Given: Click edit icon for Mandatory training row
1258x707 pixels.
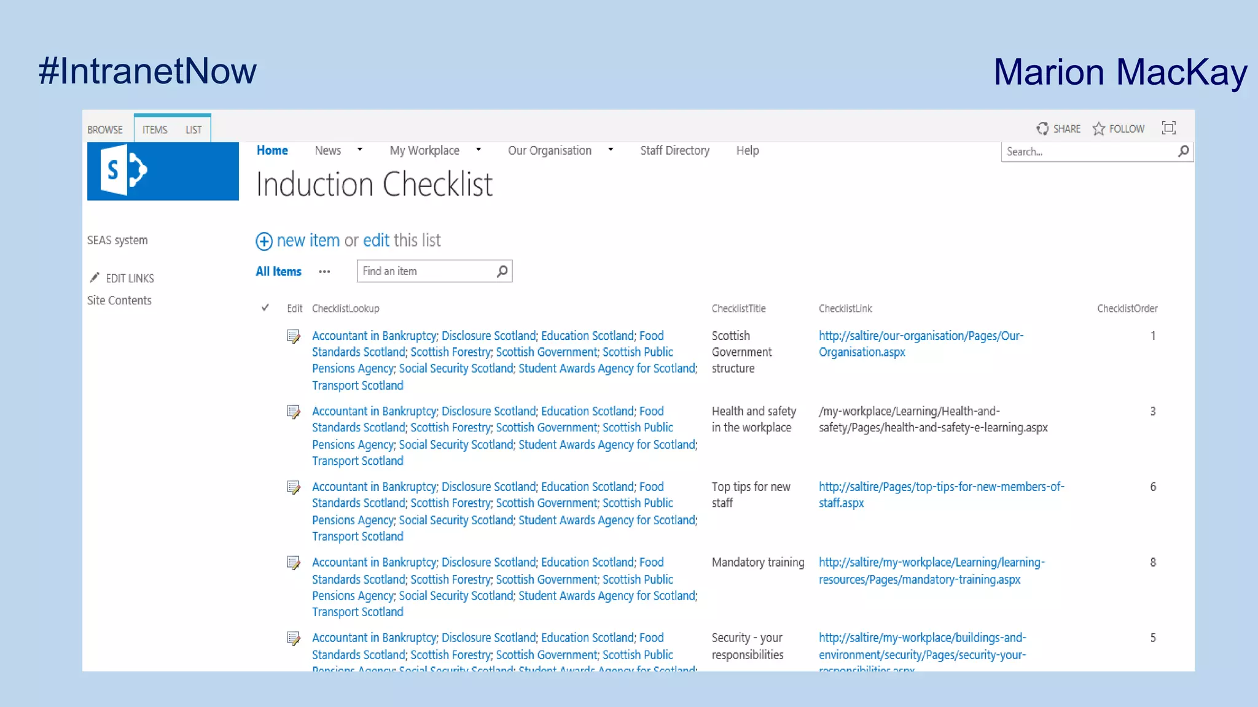Looking at the screenshot, I should 294,563.
